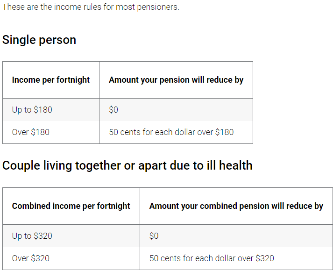The image size is (333, 271).
Task: Click the 'Up to $180' cell
Action: coord(32,110)
